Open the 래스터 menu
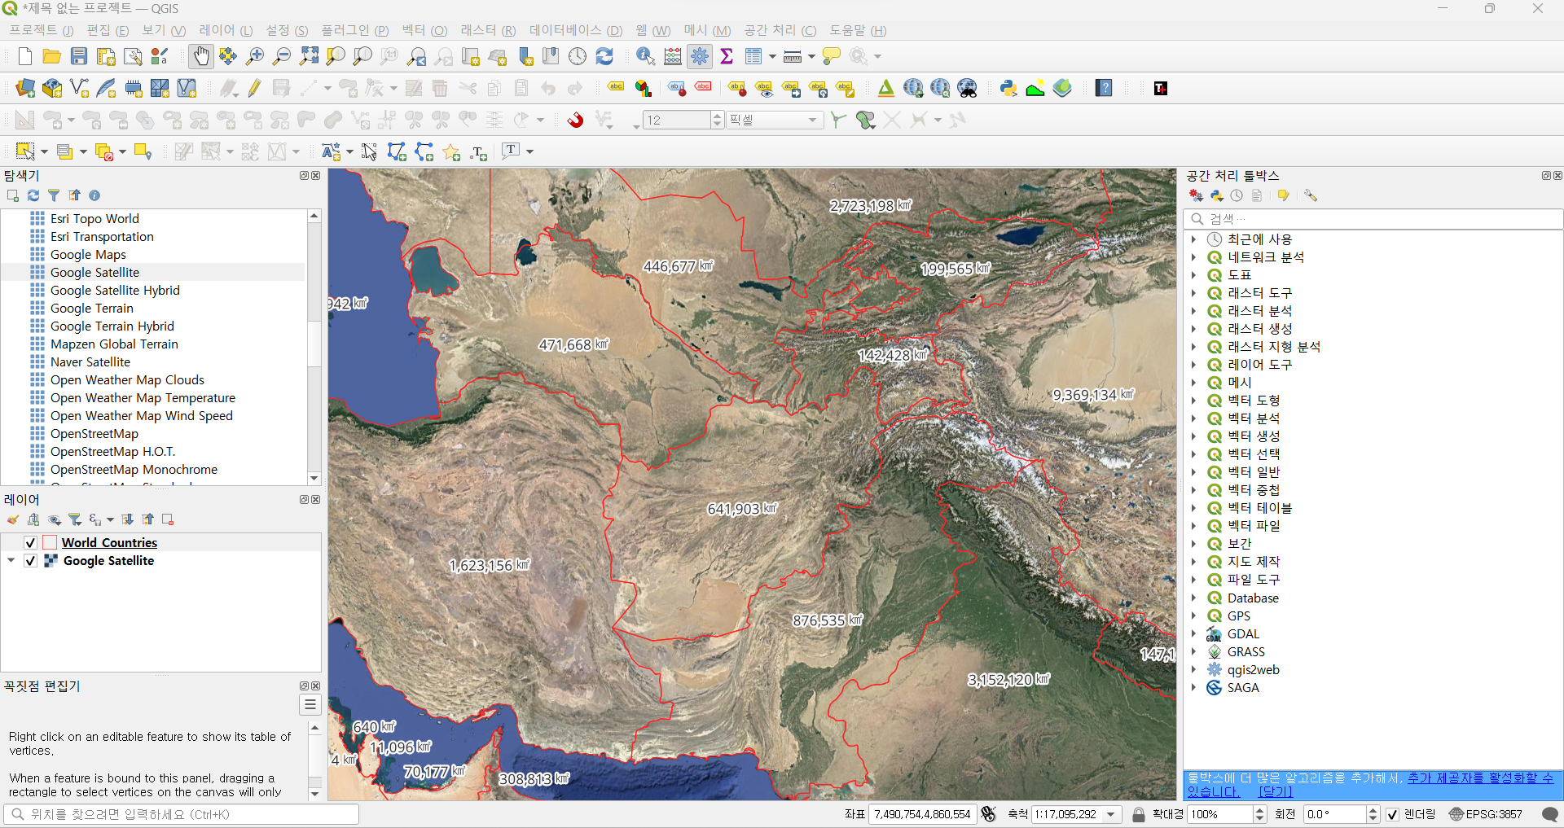Screen dimensions: 1564x828 point(488,30)
